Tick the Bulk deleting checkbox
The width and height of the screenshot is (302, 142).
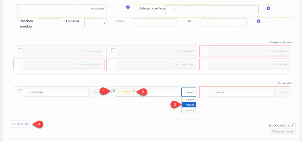[294, 125]
